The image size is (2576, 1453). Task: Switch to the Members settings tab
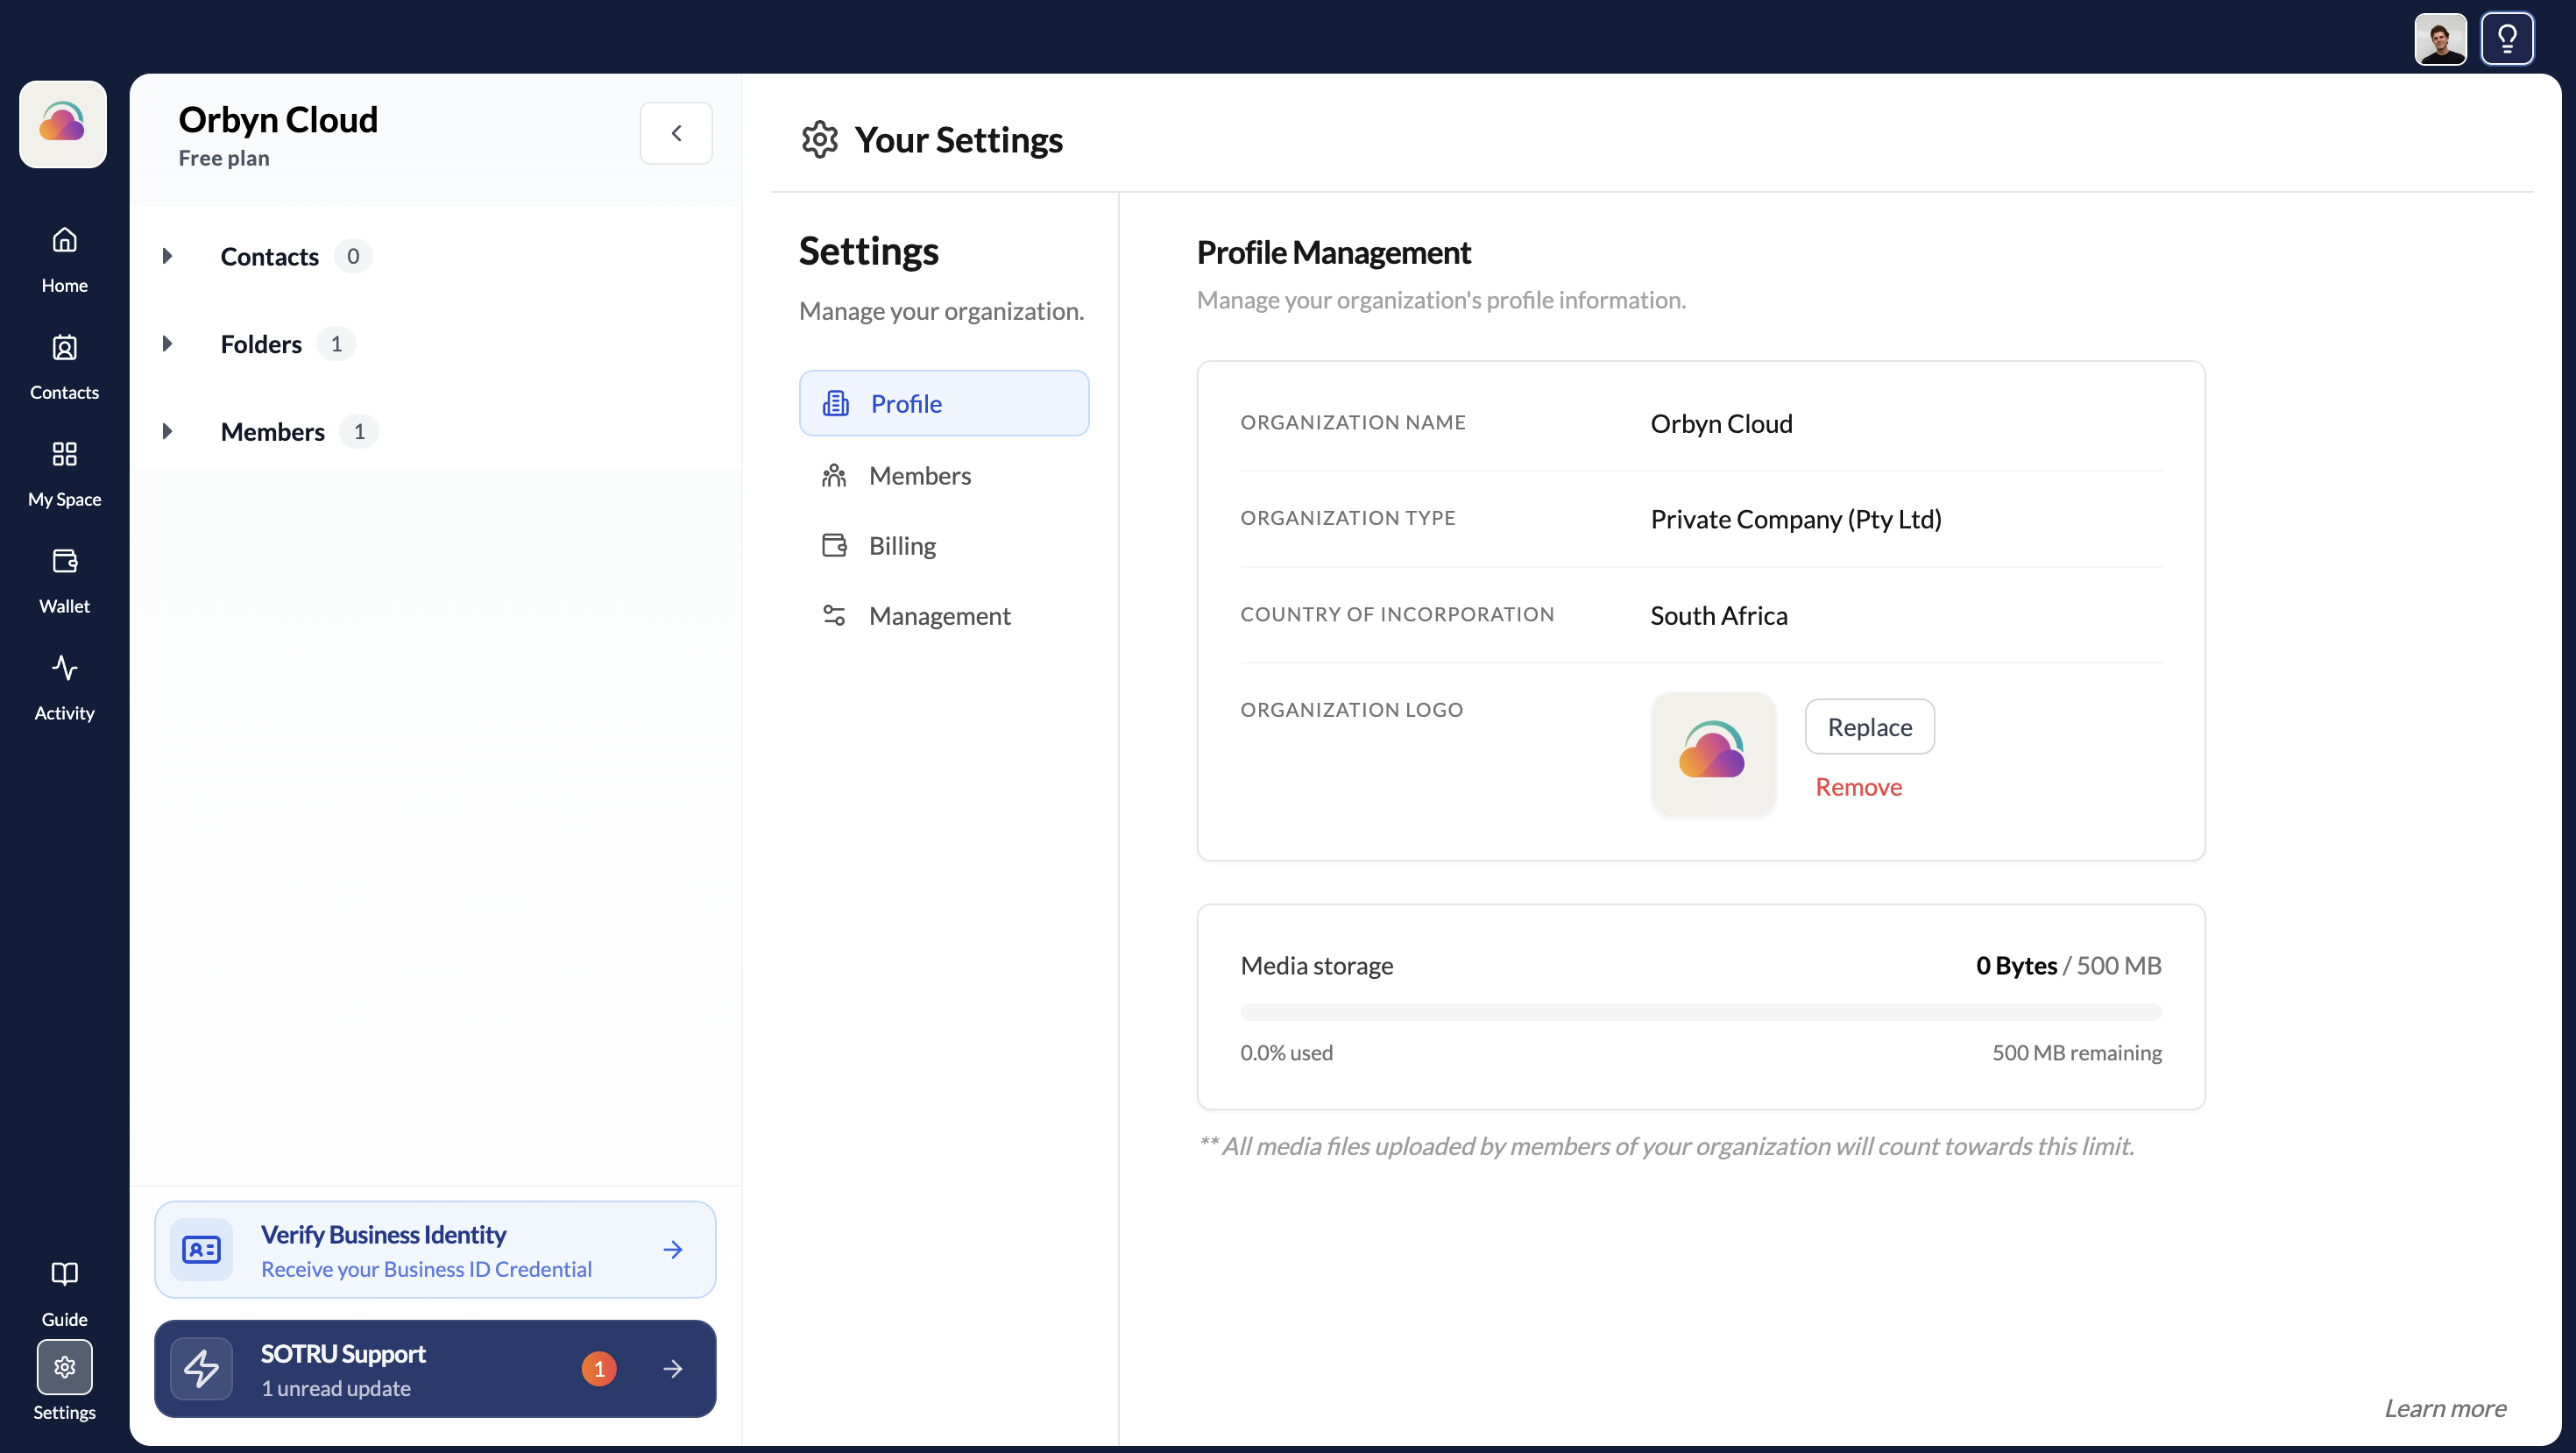click(944, 475)
